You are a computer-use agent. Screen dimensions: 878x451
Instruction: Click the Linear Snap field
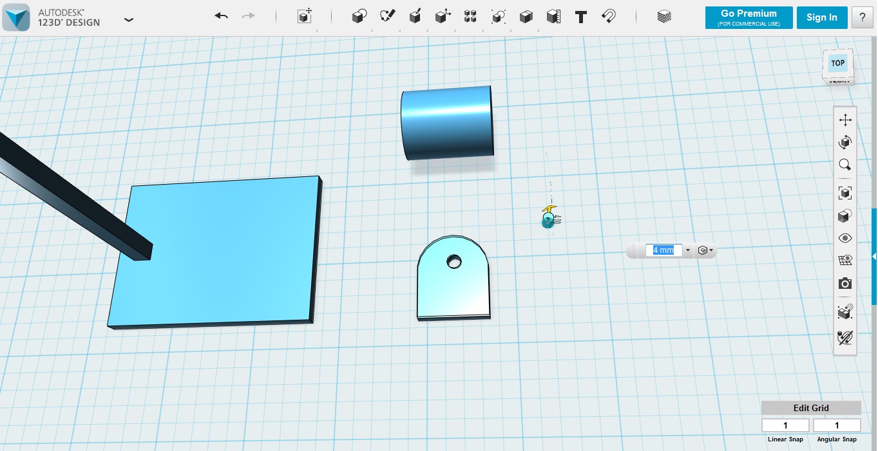[785, 425]
